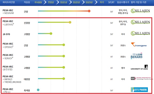Open the PEXA-VEC + NEXAVAR pipeline name
Viewport: 154px width, 94px height.
click(8, 12)
